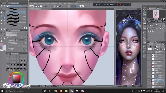
Task: Open the Window menu
Action: 71,4
